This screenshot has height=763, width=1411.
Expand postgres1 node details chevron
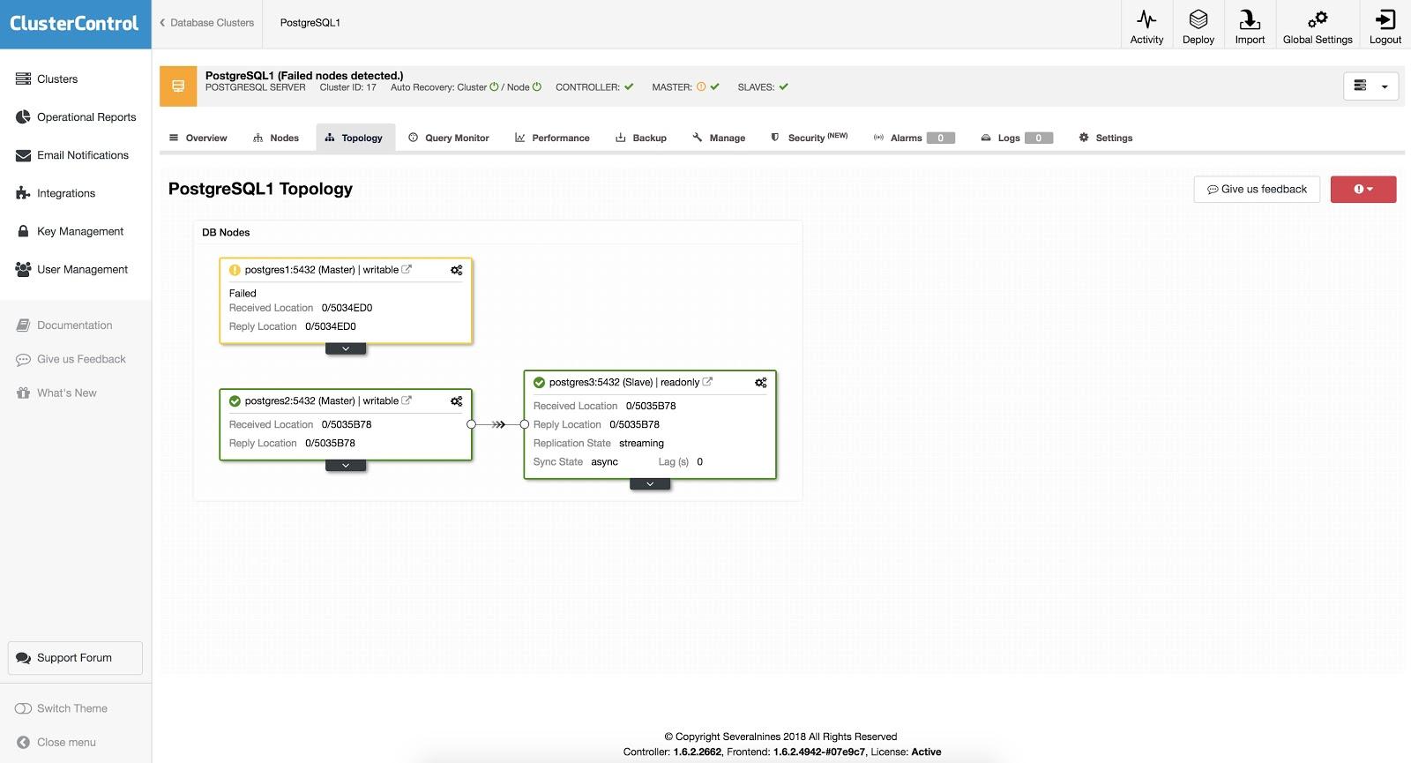(x=346, y=349)
